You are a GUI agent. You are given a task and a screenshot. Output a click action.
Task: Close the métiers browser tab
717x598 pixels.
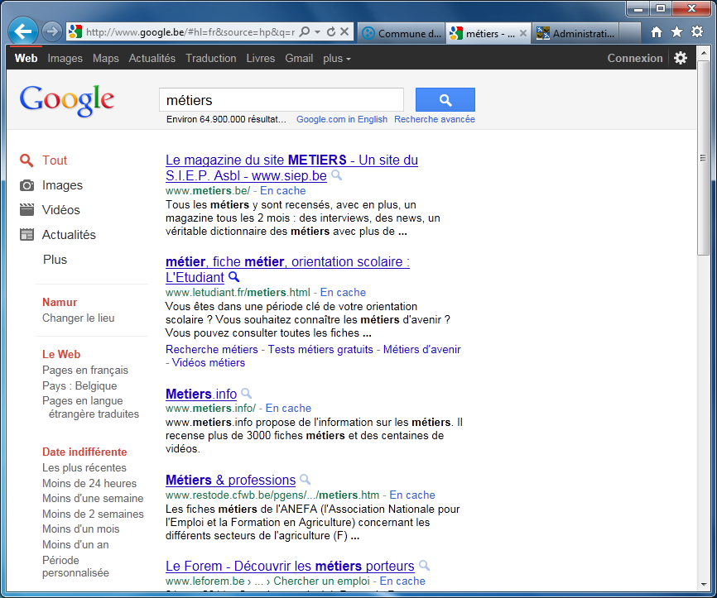coord(523,33)
